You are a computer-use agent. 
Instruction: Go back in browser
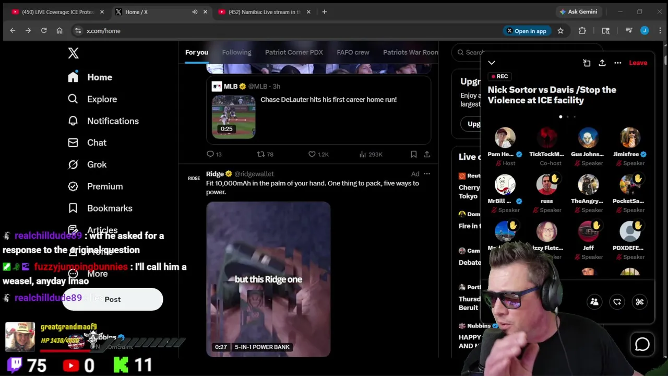point(13,31)
